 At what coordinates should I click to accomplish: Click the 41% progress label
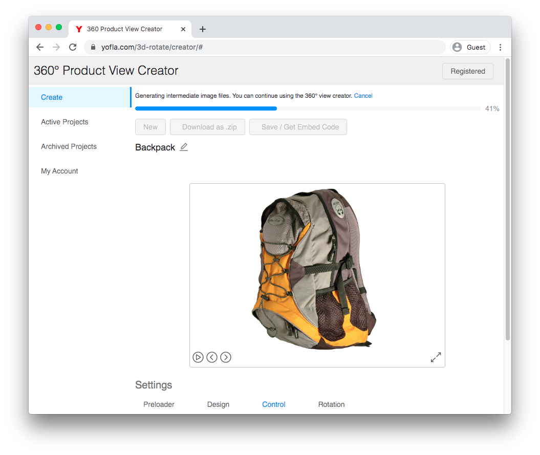(x=492, y=109)
